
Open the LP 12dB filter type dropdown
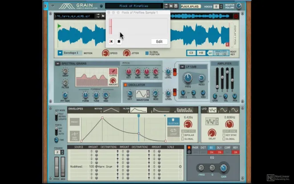point(182,67)
